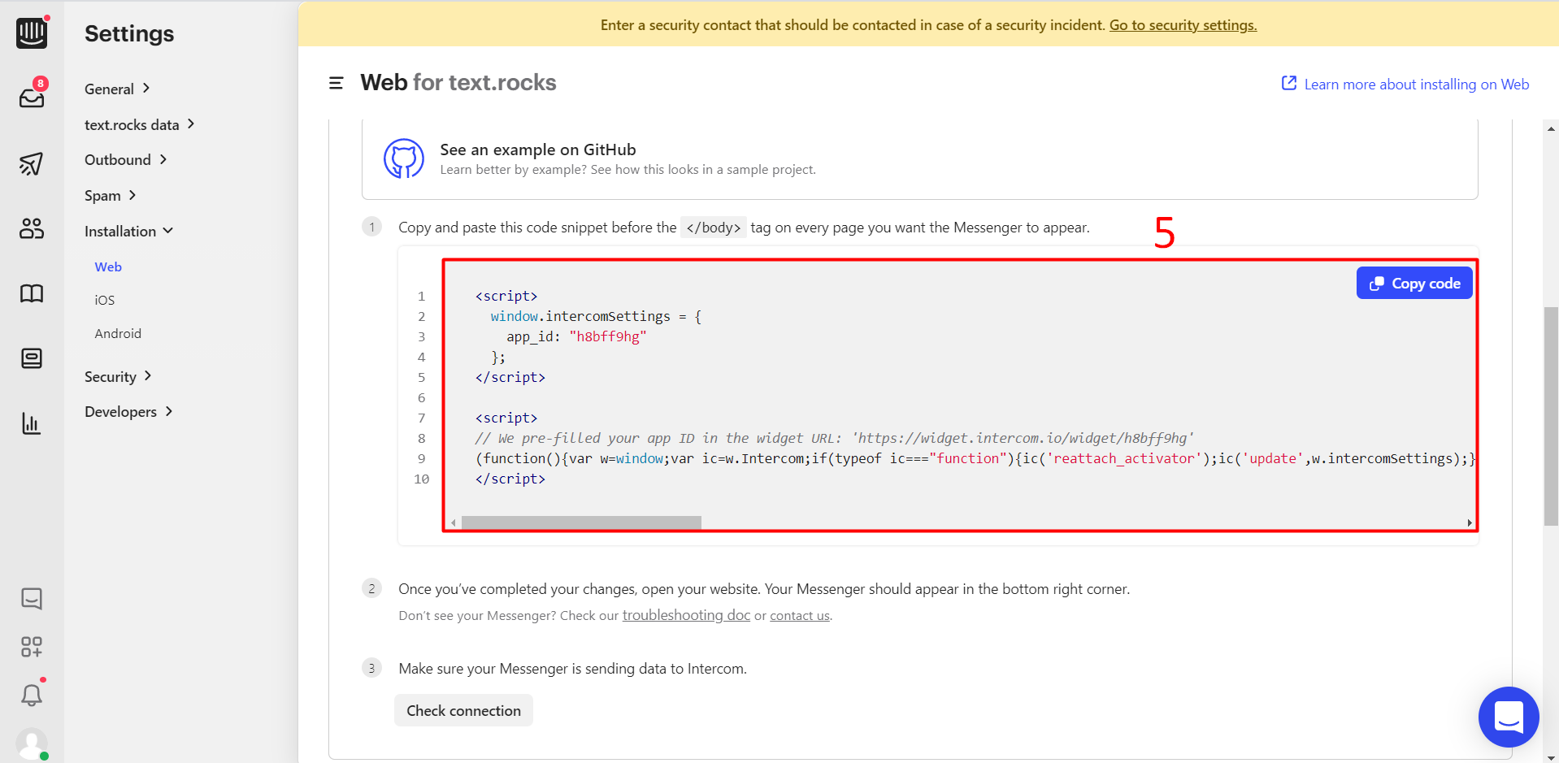This screenshot has width=1559, height=763.
Task: Open the Intercom Messenger chat bubble
Action: [1509, 717]
